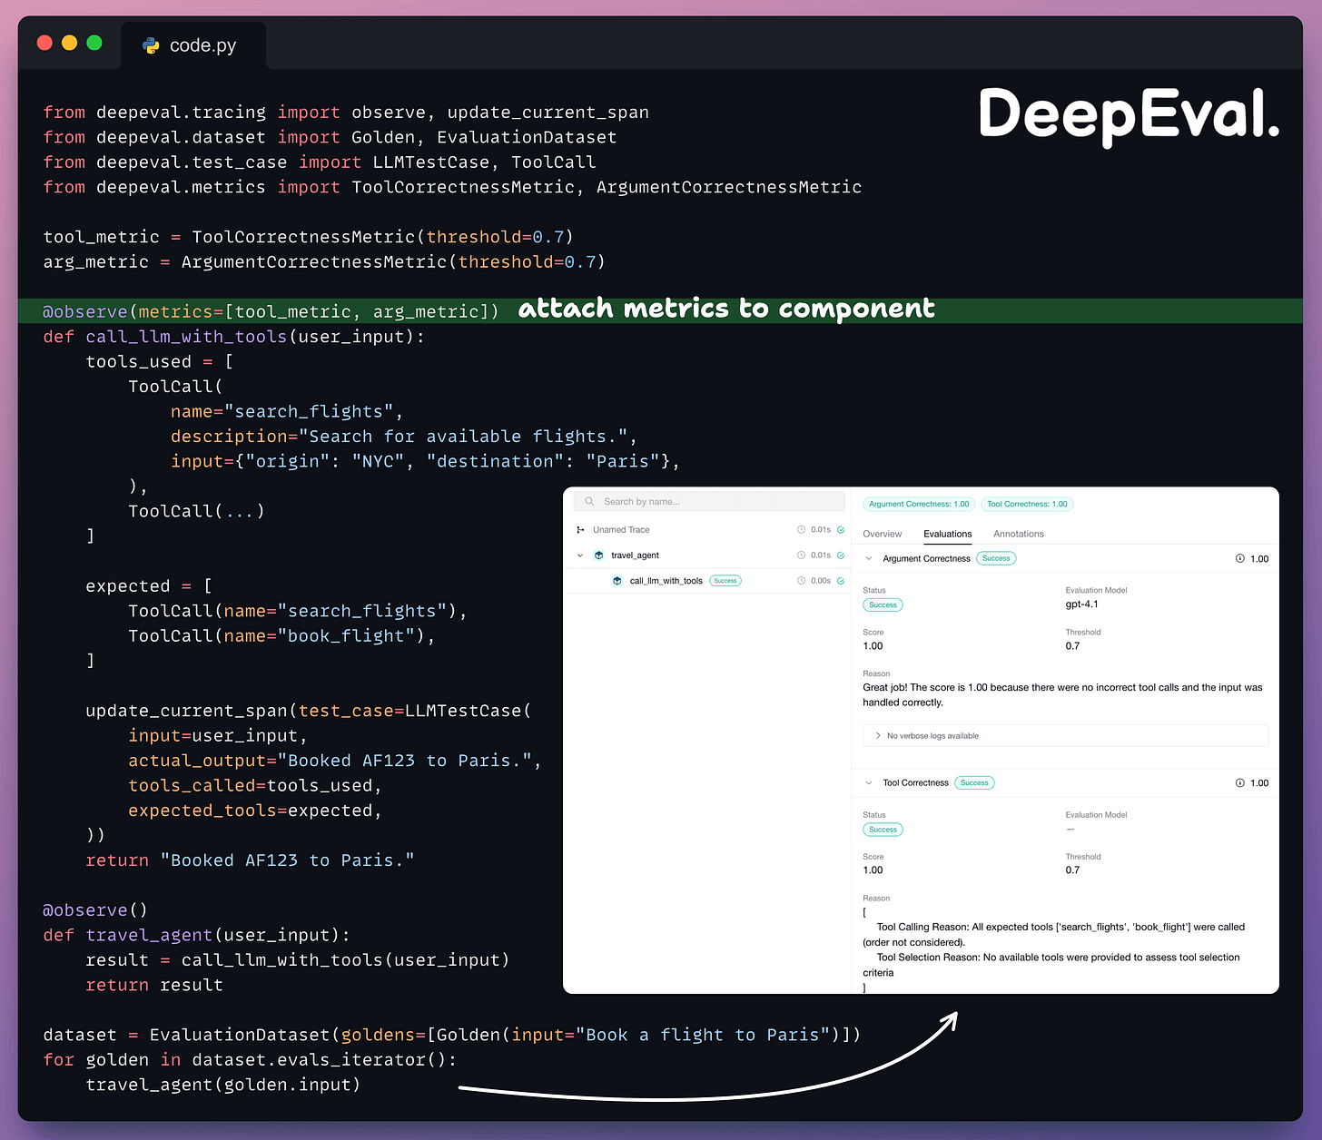Click the 'dataset = EvaluationDataset' code line

tap(452, 1035)
